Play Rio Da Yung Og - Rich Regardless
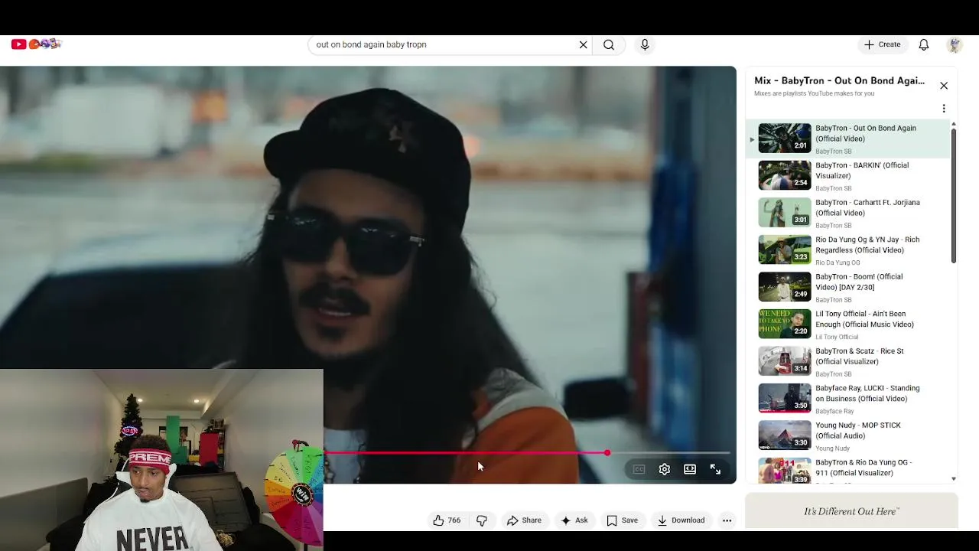The width and height of the screenshot is (979, 551). coord(849,250)
